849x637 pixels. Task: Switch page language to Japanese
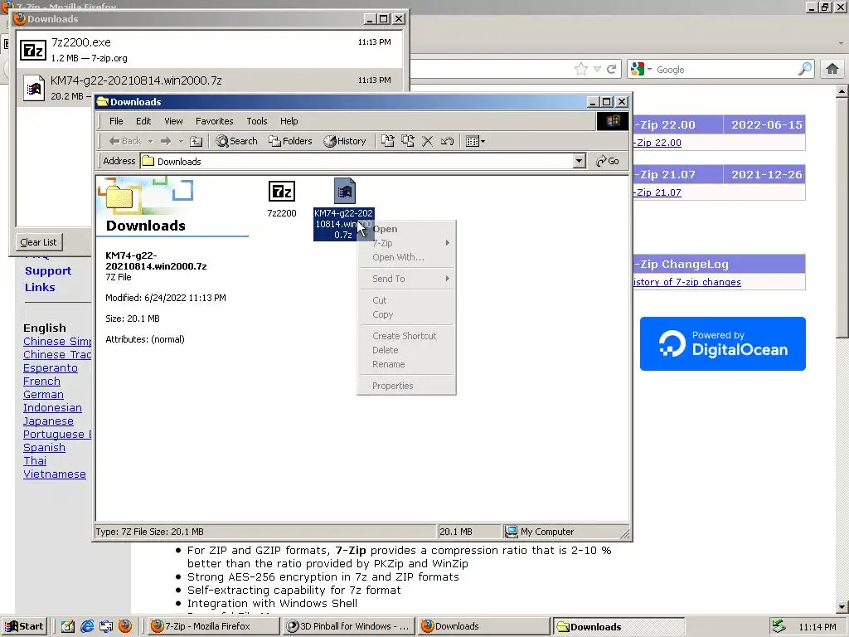(48, 421)
